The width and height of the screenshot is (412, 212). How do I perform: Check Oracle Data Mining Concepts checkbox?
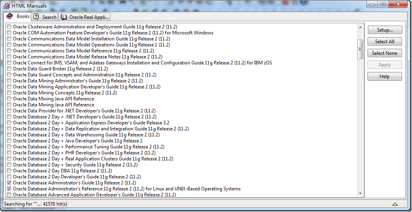[9, 93]
